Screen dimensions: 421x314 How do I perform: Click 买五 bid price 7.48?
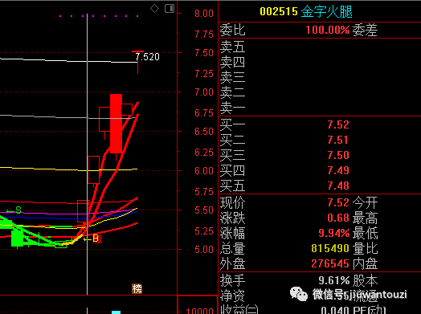click(338, 186)
